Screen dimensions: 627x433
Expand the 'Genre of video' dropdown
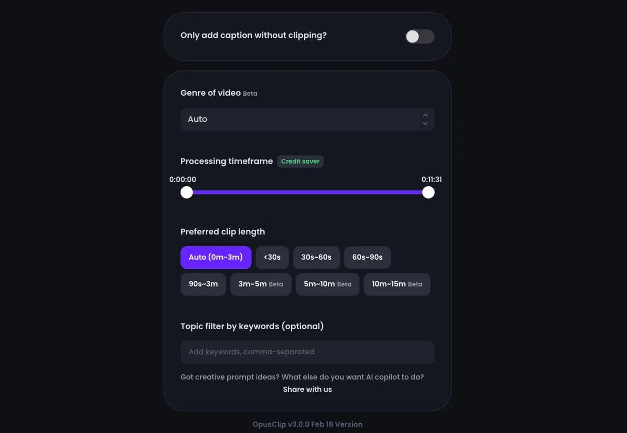307,119
